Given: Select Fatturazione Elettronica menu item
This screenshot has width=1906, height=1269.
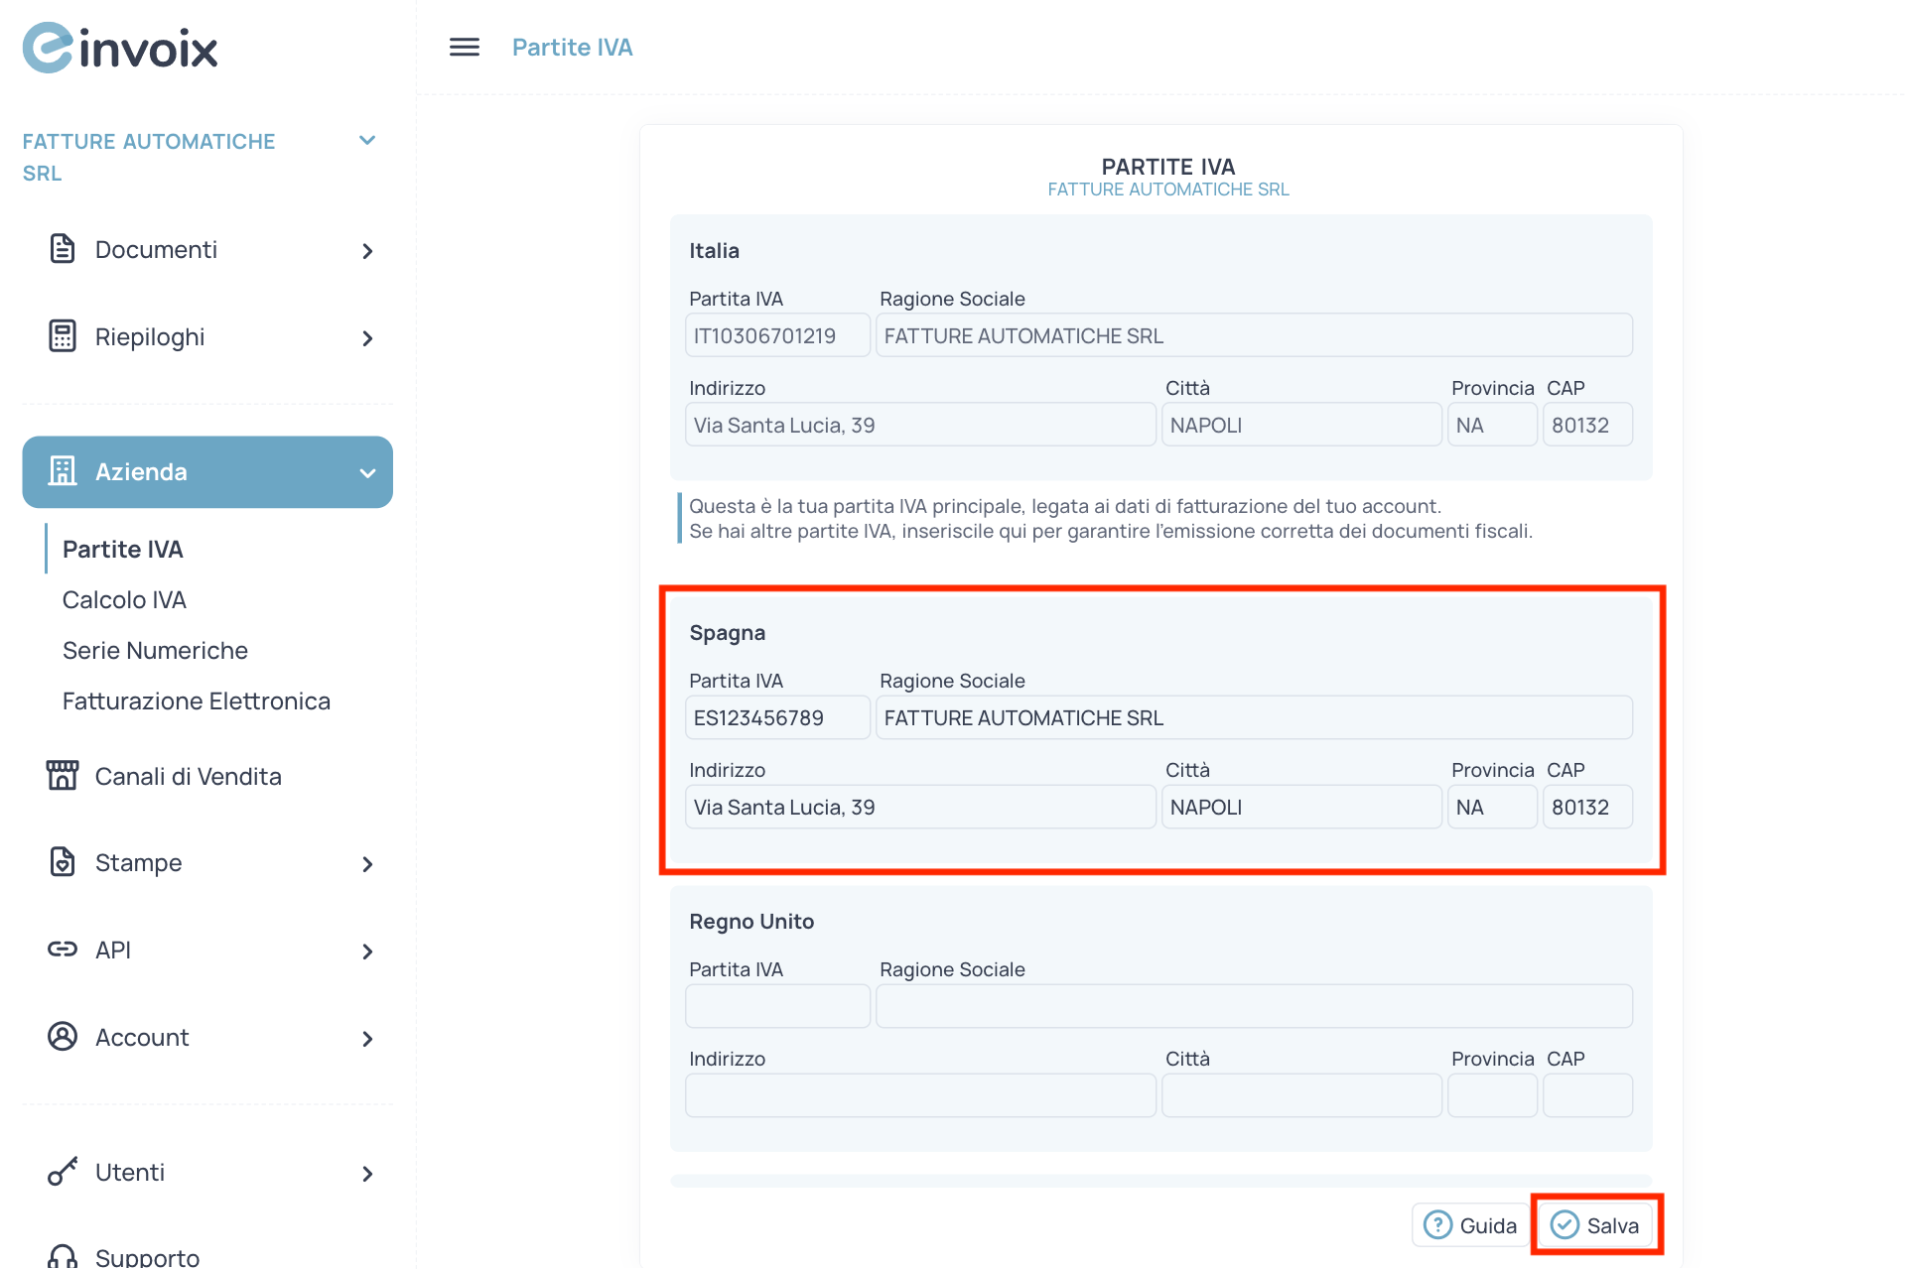Looking at the screenshot, I should 196,700.
